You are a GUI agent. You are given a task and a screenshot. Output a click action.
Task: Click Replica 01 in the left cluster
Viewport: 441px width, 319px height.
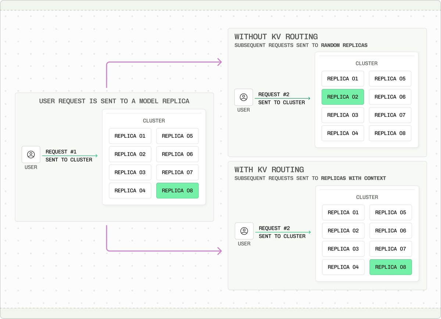[130, 136]
